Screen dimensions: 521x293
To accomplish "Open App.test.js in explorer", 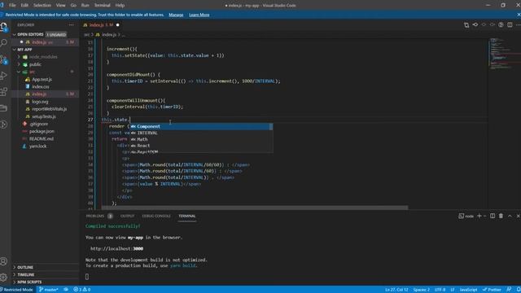I will pyautogui.click(x=42, y=80).
